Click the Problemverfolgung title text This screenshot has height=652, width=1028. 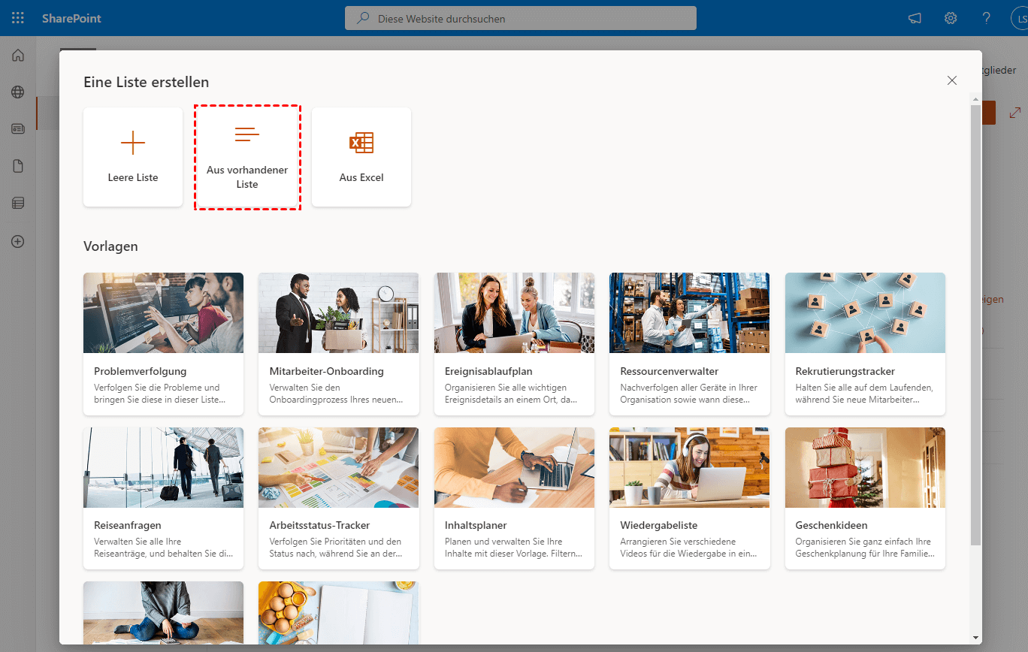click(x=141, y=371)
